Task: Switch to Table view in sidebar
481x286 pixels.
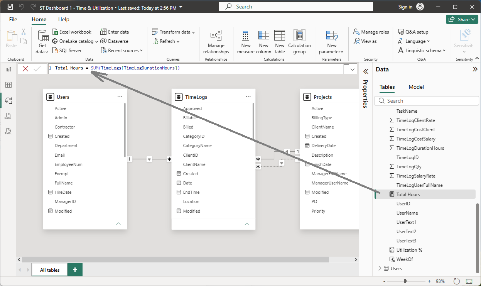Action: (x=8, y=85)
